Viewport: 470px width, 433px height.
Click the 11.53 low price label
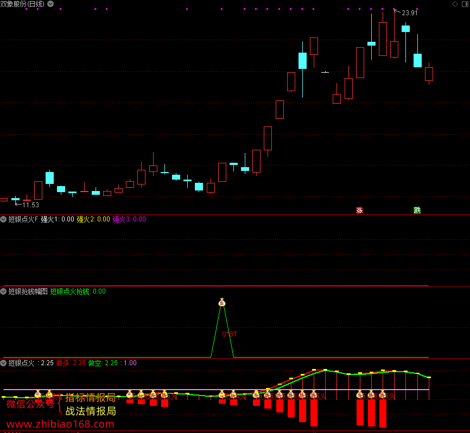pos(30,205)
